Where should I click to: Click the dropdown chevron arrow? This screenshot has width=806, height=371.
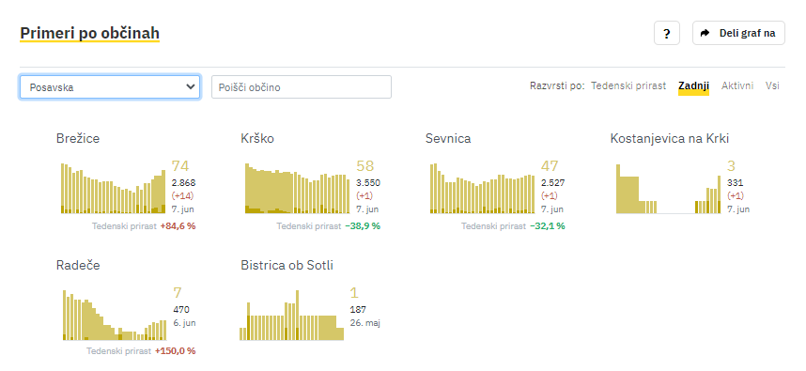[x=190, y=86]
